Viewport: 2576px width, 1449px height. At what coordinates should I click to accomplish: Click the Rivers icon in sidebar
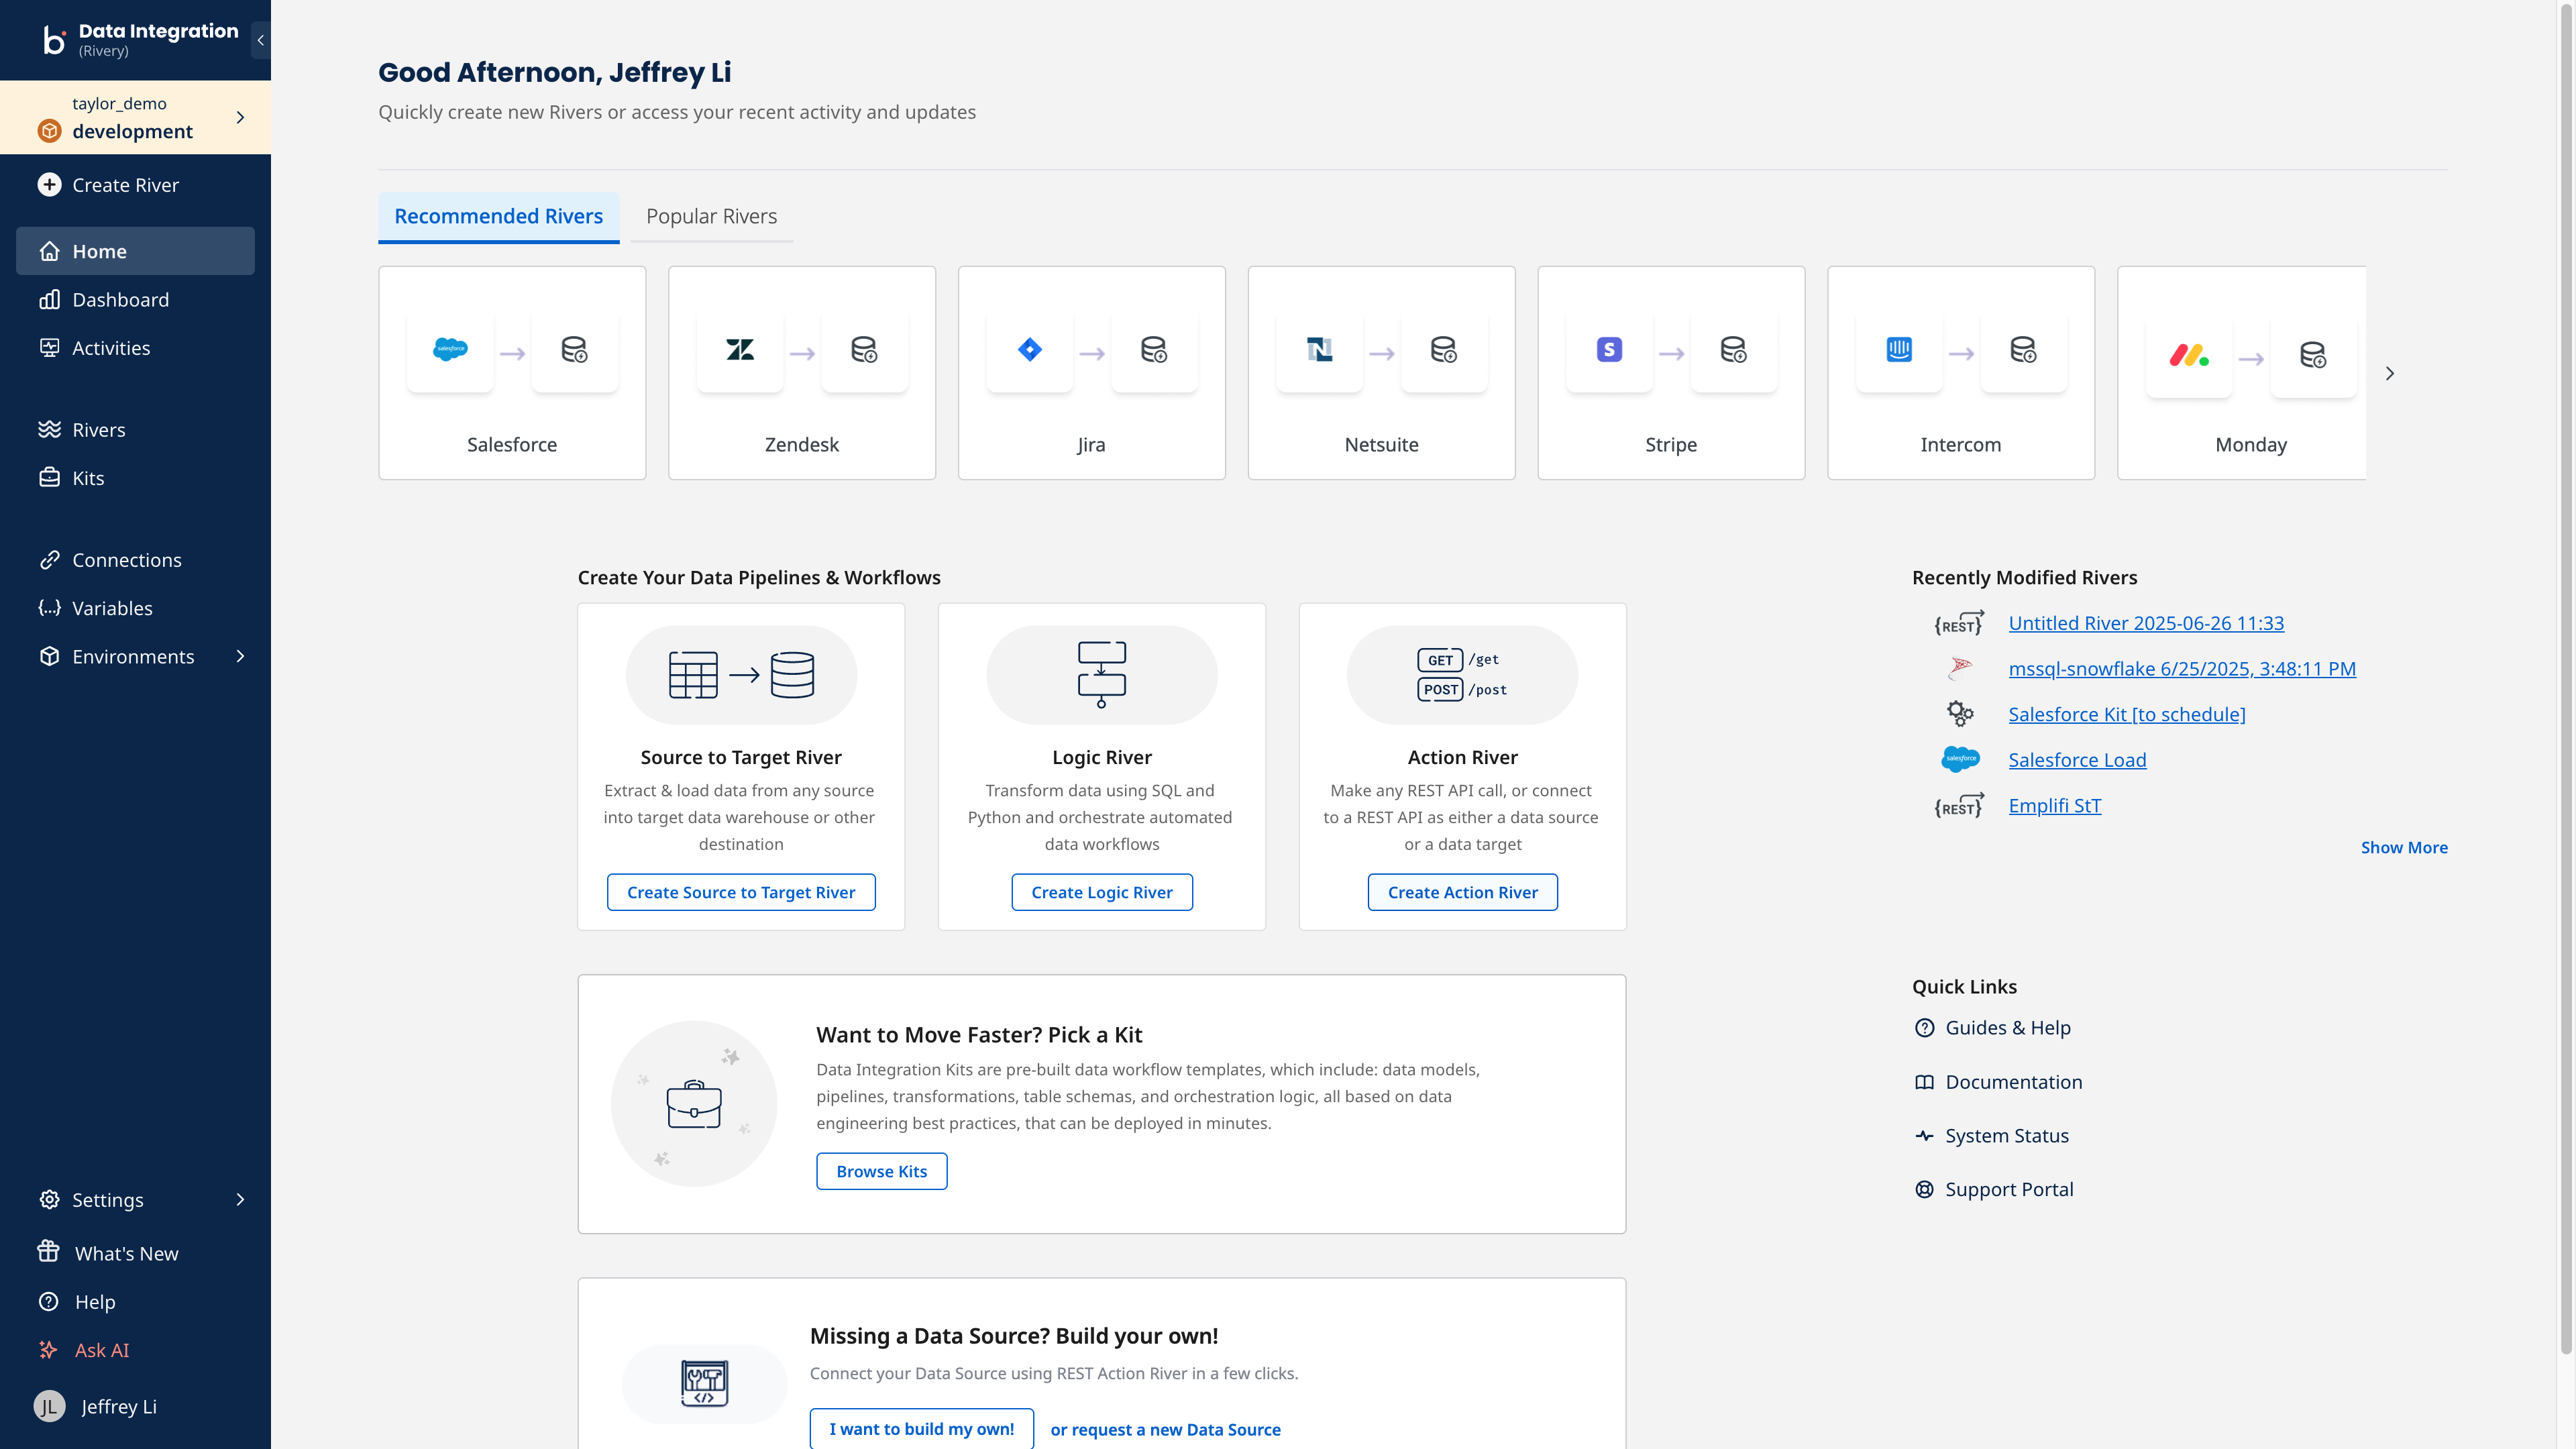[50, 429]
